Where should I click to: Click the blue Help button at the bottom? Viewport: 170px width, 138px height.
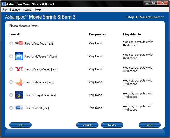20,125
